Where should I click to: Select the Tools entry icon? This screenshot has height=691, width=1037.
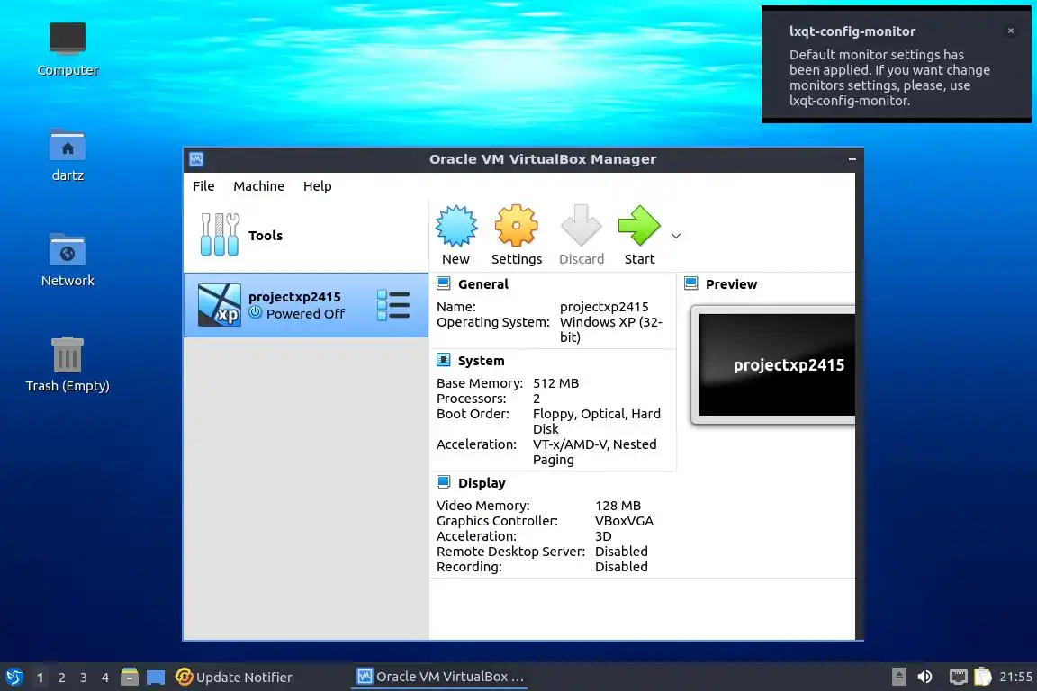click(220, 235)
